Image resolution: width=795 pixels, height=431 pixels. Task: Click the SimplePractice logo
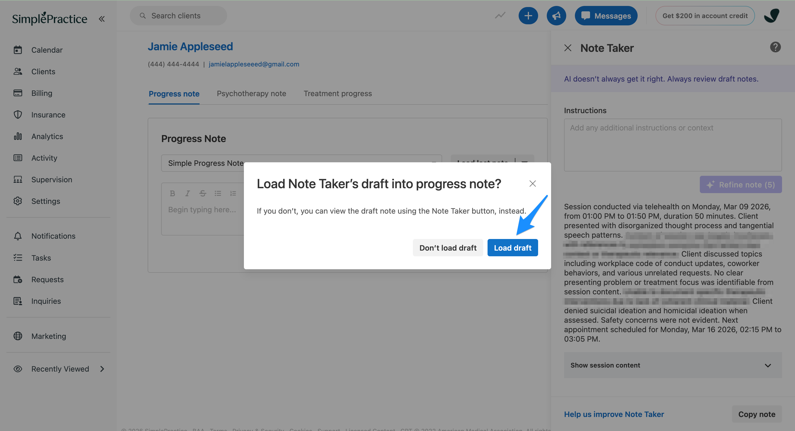50,18
